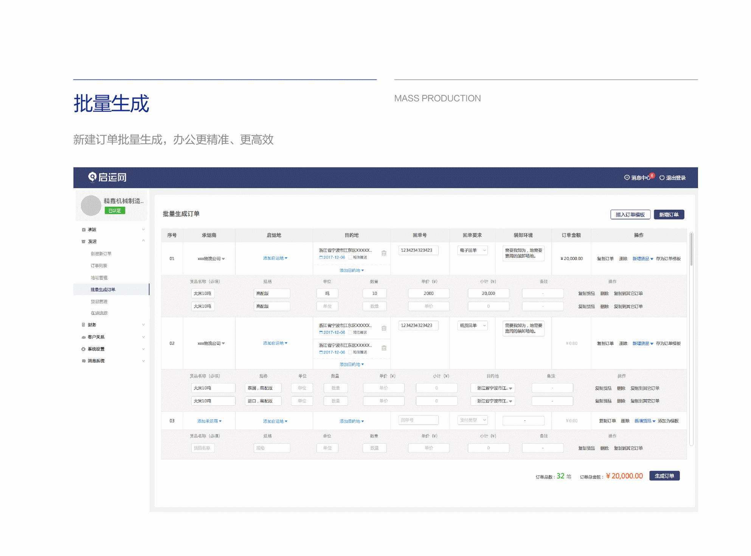
Task: Open 货品管理 sidebar menu item
Action: [x=99, y=302]
